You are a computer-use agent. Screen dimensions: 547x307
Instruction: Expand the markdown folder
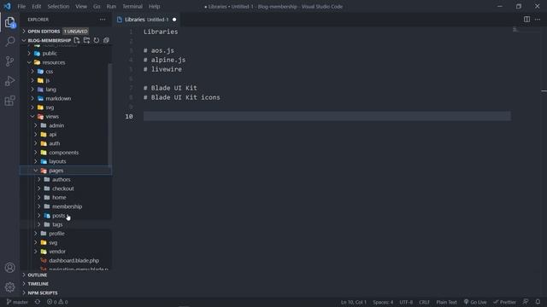[58, 99]
